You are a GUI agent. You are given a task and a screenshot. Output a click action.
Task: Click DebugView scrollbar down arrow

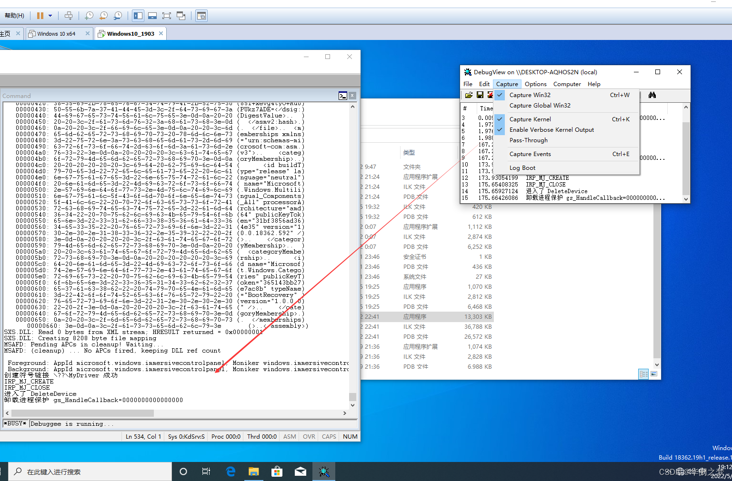[686, 199]
